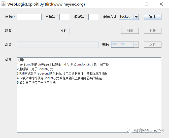
Task: Click the line '5.最后此工具仅用于学习交流'
Action: [x=36, y=83]
